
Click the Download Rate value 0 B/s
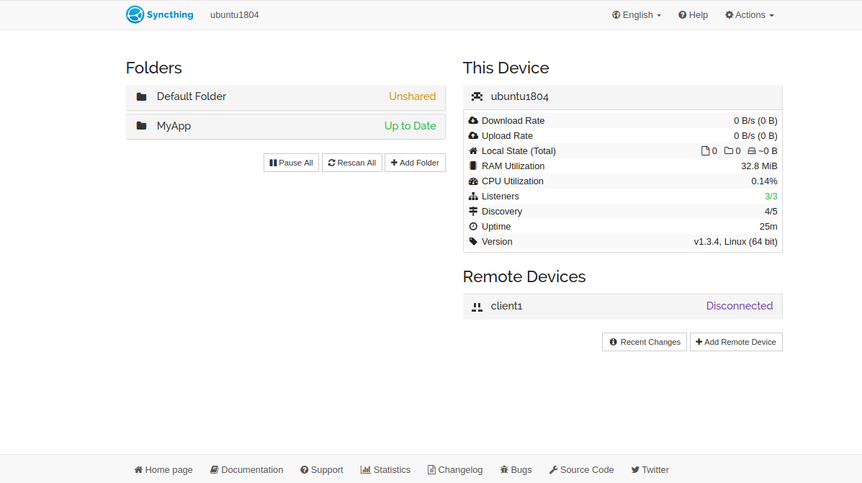click(x=755, y=120)
